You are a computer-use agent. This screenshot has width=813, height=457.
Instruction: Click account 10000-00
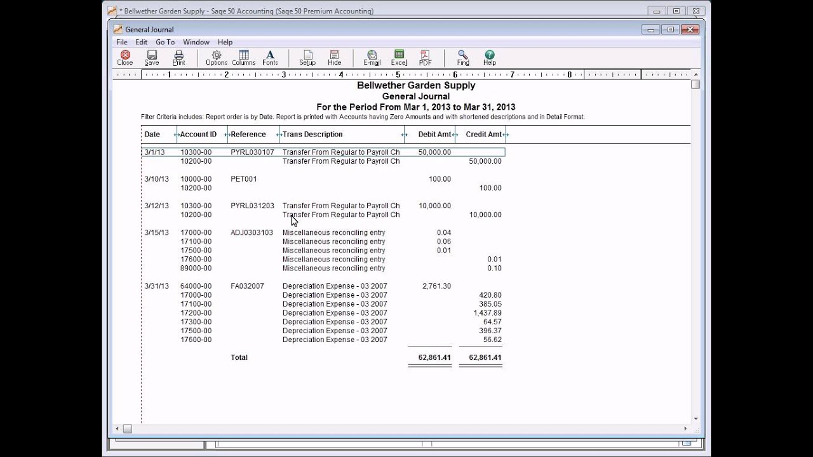click(x=196, y=179)
